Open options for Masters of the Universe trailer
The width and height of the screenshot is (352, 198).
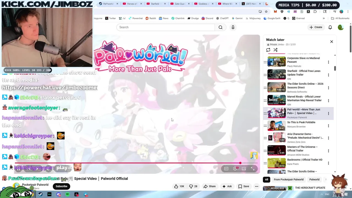[x=328, y=151]
